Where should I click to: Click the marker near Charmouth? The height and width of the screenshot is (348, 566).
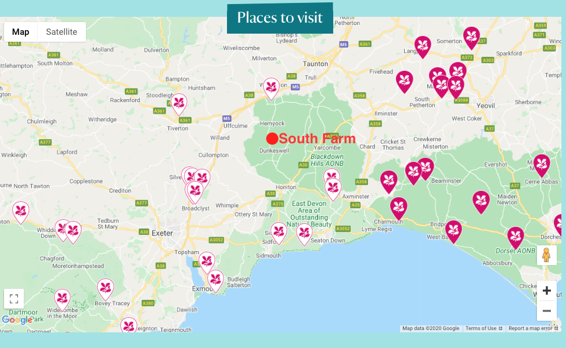tap(398, 208)
